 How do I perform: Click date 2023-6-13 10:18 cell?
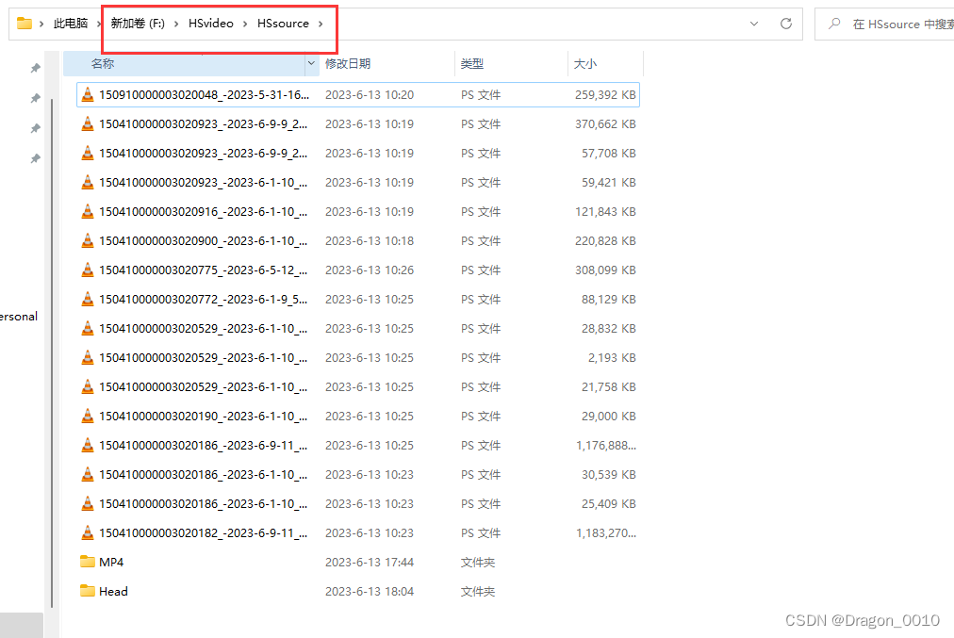tap(370, 241)
